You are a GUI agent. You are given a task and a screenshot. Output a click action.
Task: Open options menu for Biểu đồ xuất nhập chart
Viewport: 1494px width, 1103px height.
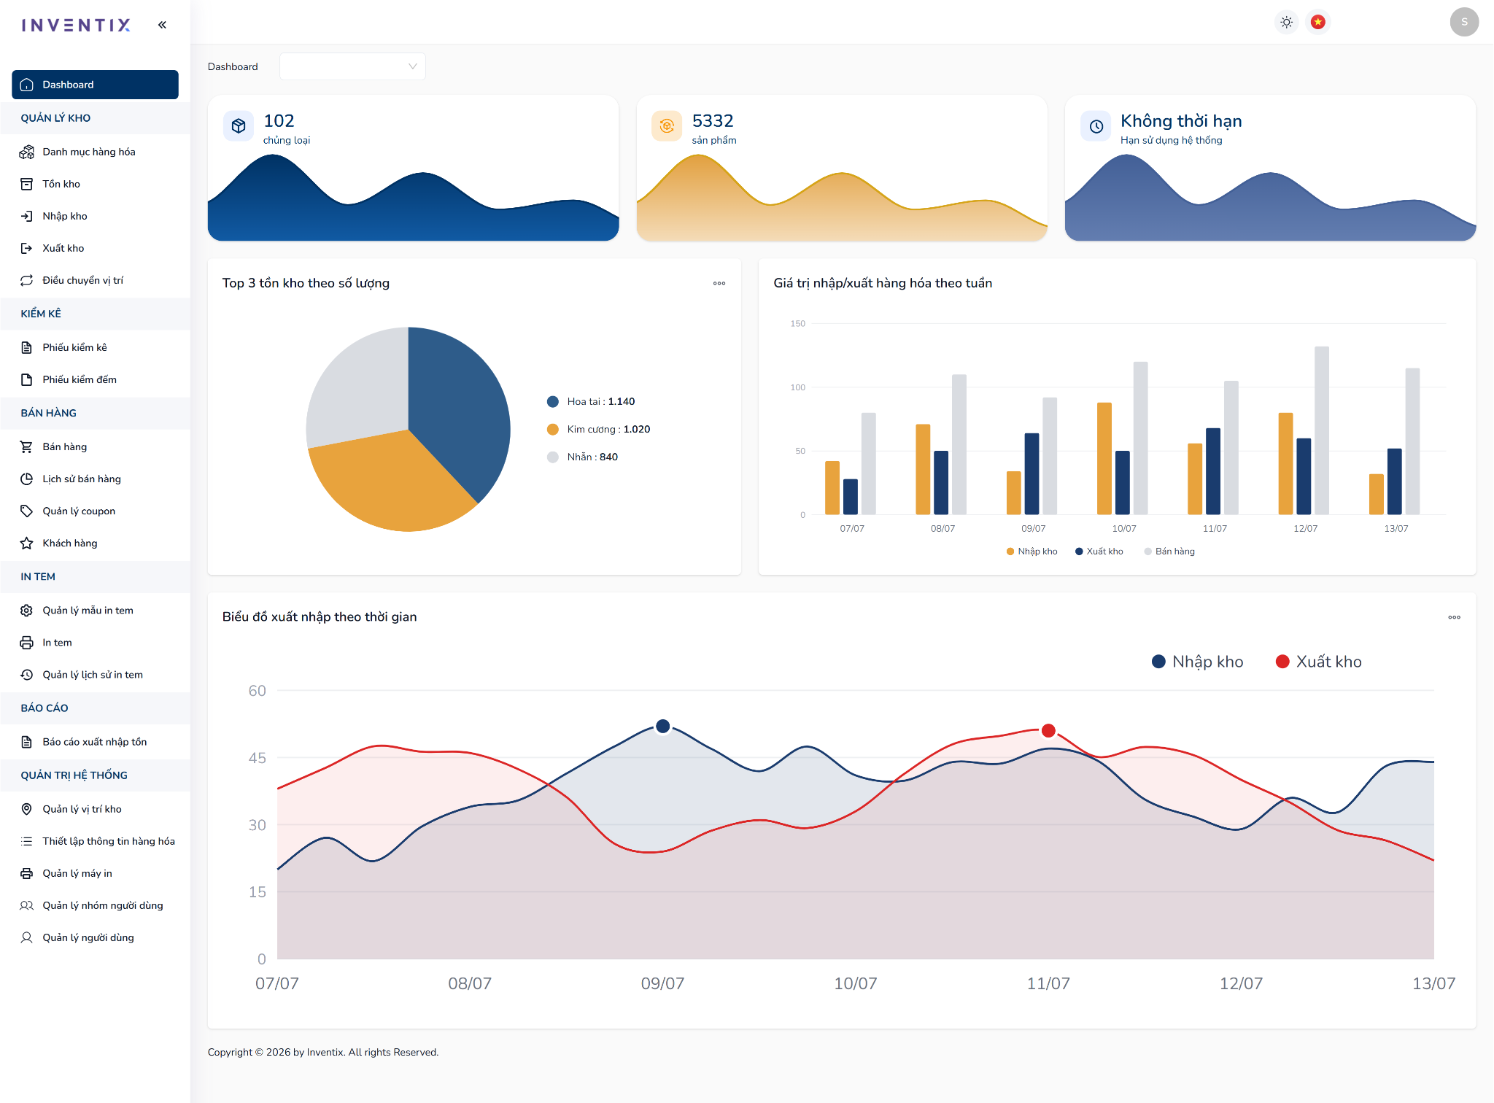pos(1454,617)
